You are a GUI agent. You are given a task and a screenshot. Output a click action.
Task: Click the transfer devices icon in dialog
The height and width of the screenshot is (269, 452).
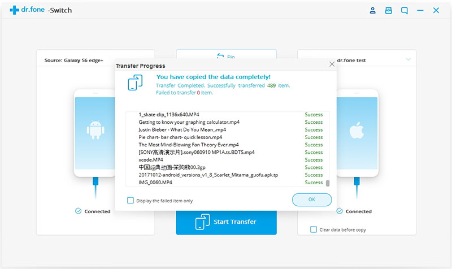[135, 83]
